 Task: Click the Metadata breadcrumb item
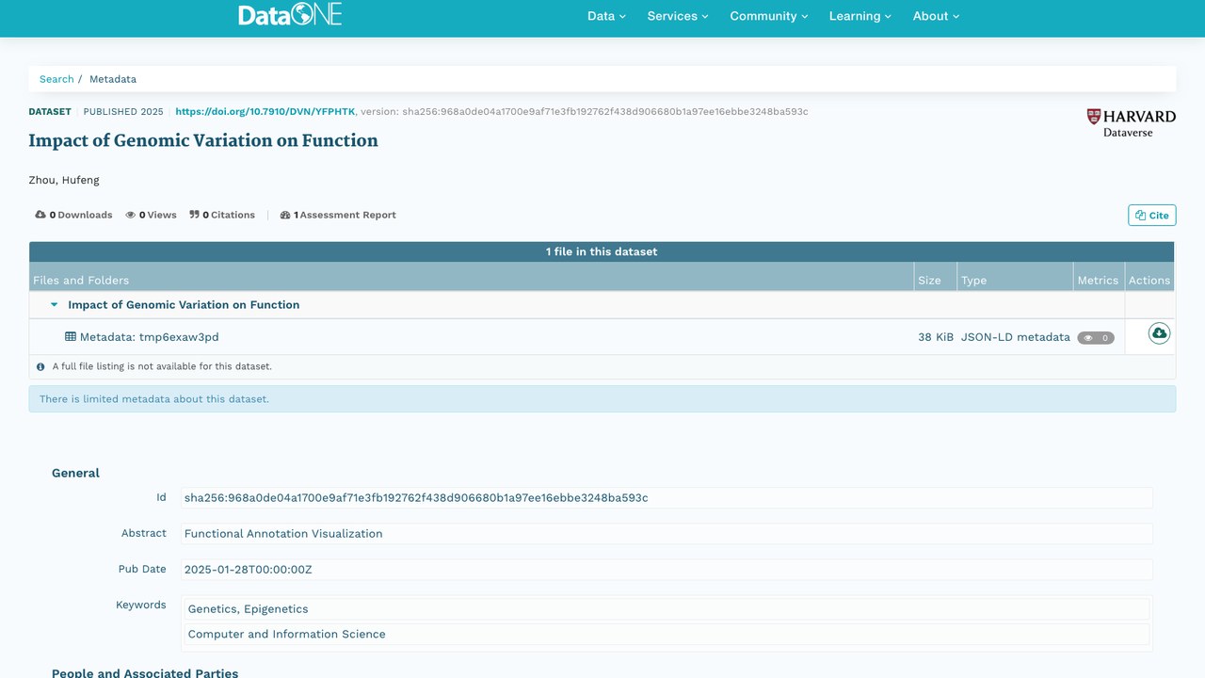click(113, 79)
